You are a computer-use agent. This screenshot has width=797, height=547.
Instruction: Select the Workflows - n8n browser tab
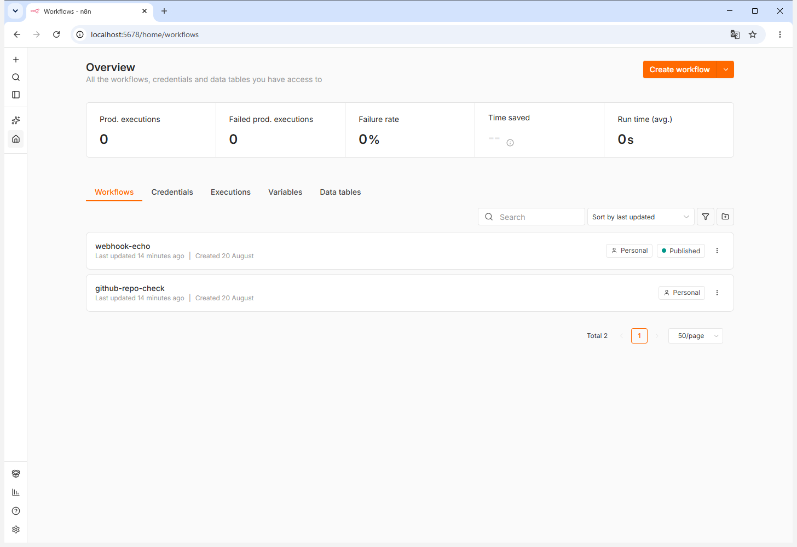[x=89, y=11]
